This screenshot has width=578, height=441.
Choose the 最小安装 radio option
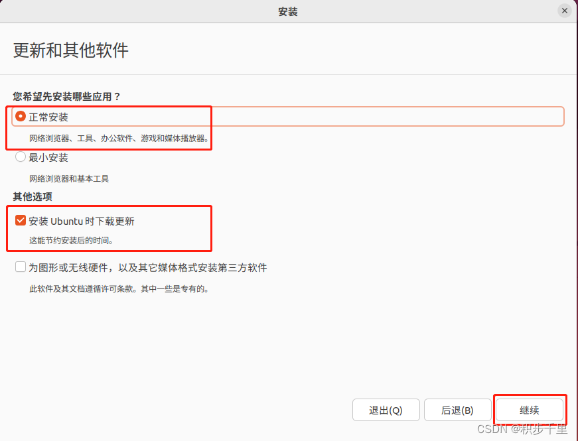21,157
